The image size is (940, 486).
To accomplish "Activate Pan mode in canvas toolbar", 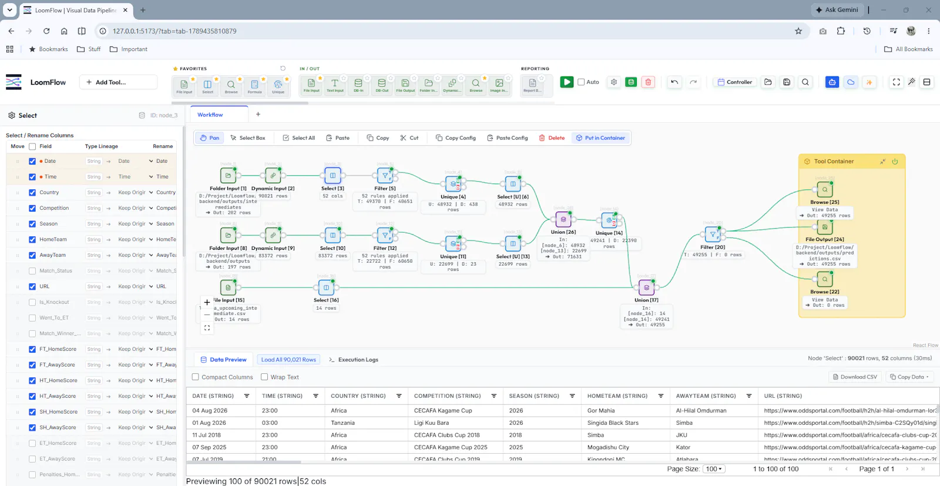I will pos(210,138).
